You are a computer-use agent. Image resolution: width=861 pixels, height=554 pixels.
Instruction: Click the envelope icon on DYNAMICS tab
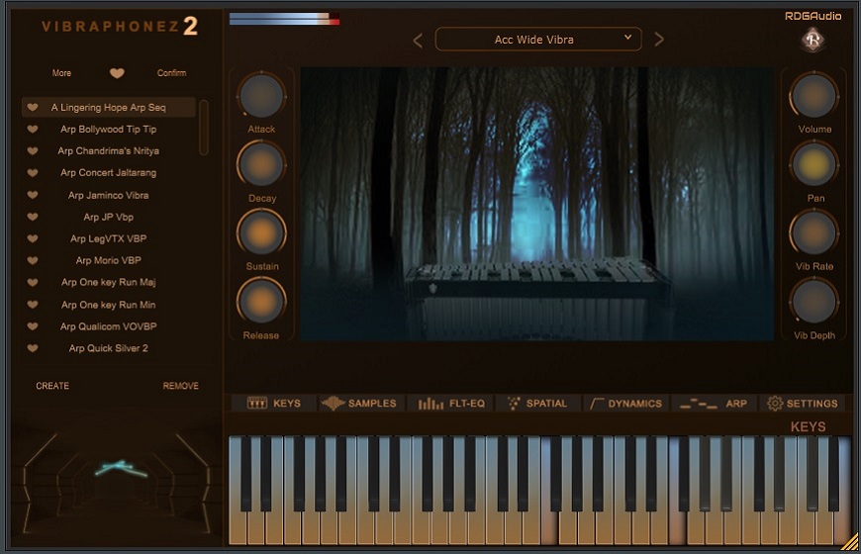(x=597, y=404)
